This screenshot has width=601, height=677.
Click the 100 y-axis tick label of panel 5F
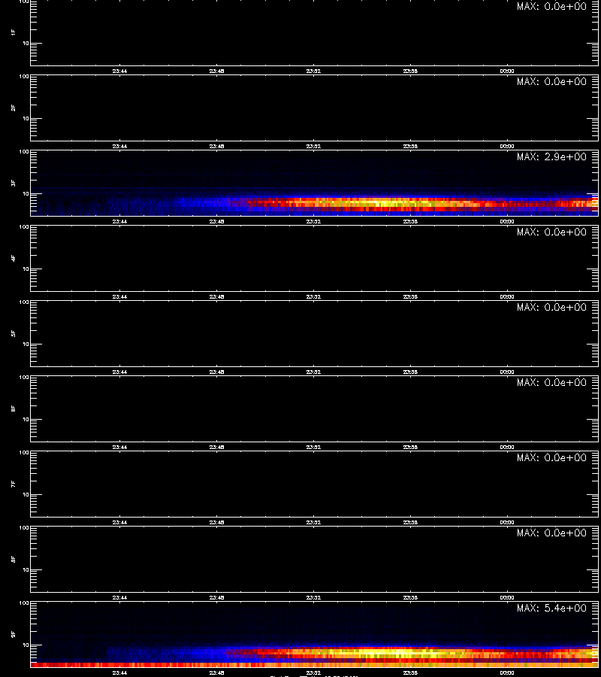(24, 302)
